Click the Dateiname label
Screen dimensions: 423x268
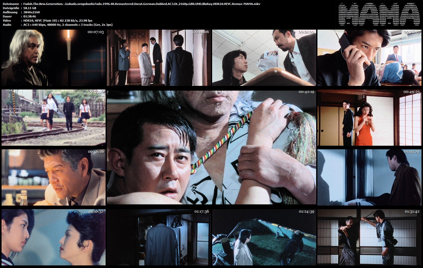11,4
